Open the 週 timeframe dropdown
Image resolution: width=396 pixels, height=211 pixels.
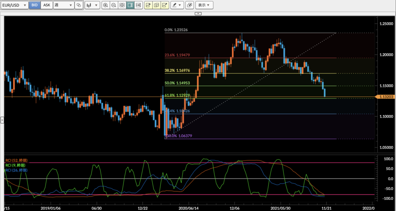coord(64,5)
